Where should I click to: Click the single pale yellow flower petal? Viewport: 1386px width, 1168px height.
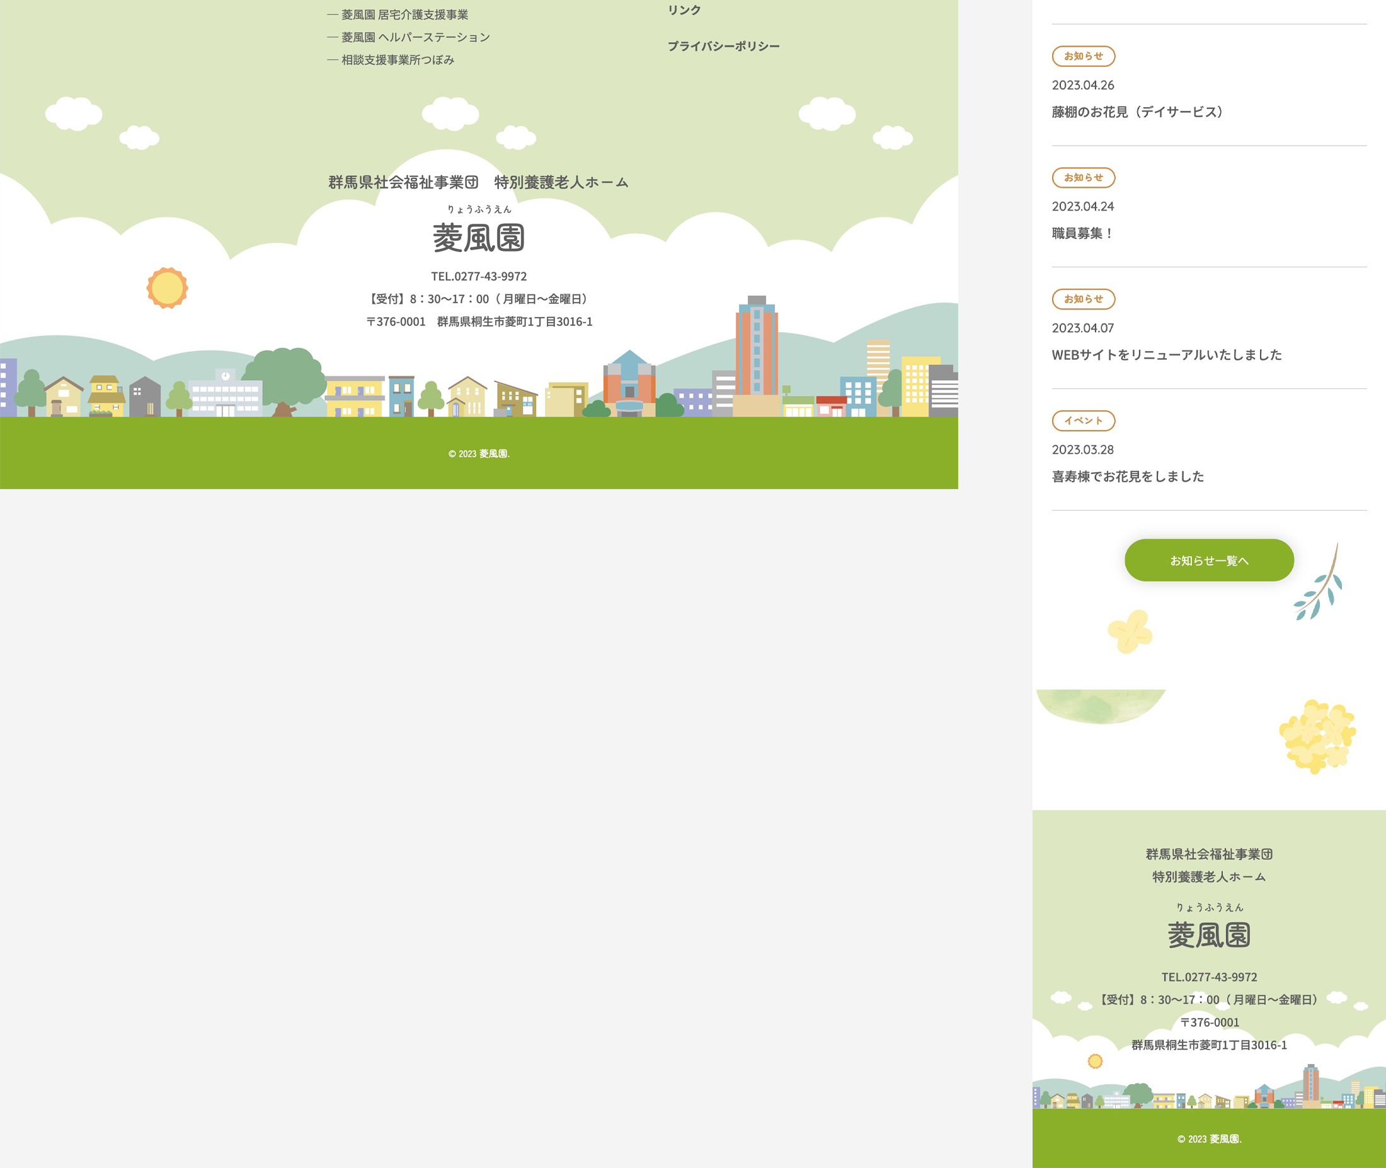(1130, 631)
